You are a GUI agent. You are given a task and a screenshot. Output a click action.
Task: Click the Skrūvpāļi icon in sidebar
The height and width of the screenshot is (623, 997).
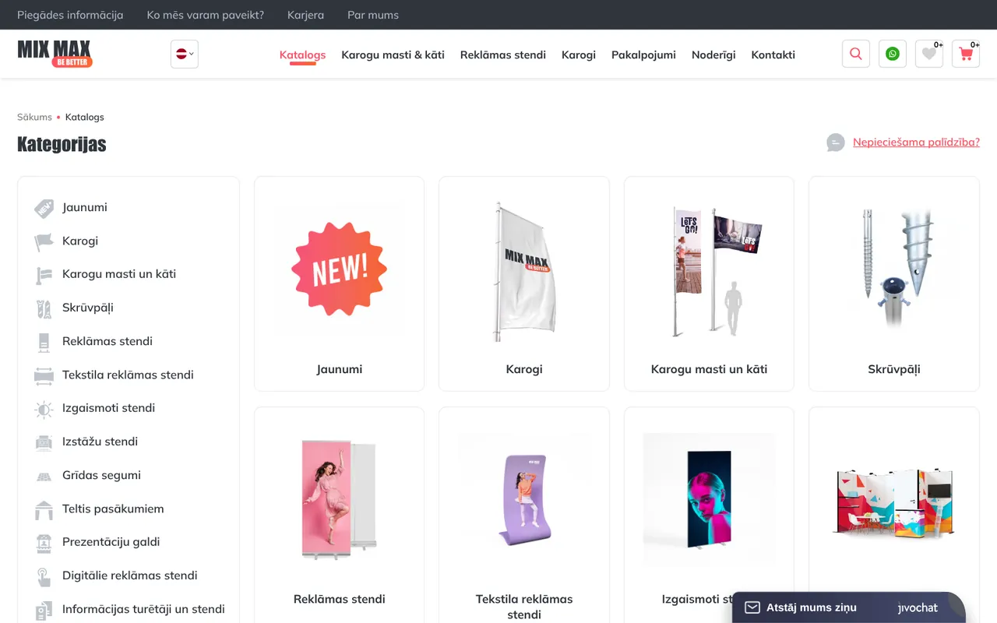[44, 308]
